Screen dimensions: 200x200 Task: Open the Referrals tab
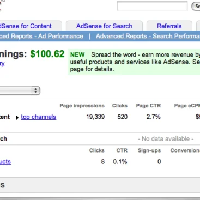pos(169,26)
